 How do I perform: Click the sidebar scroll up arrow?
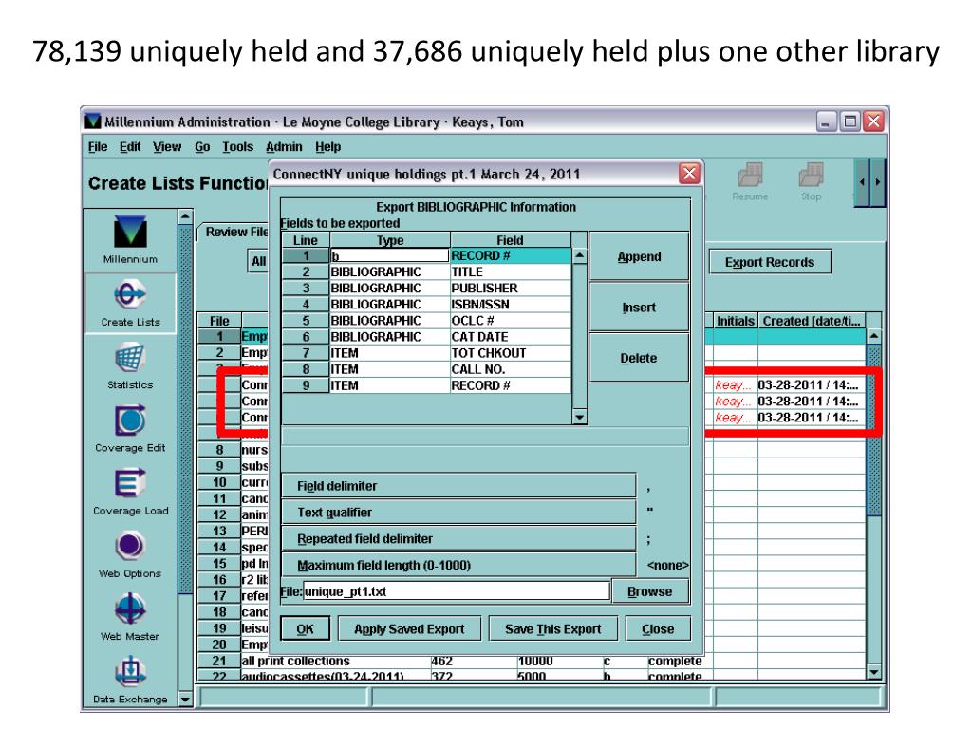point(185,217)
